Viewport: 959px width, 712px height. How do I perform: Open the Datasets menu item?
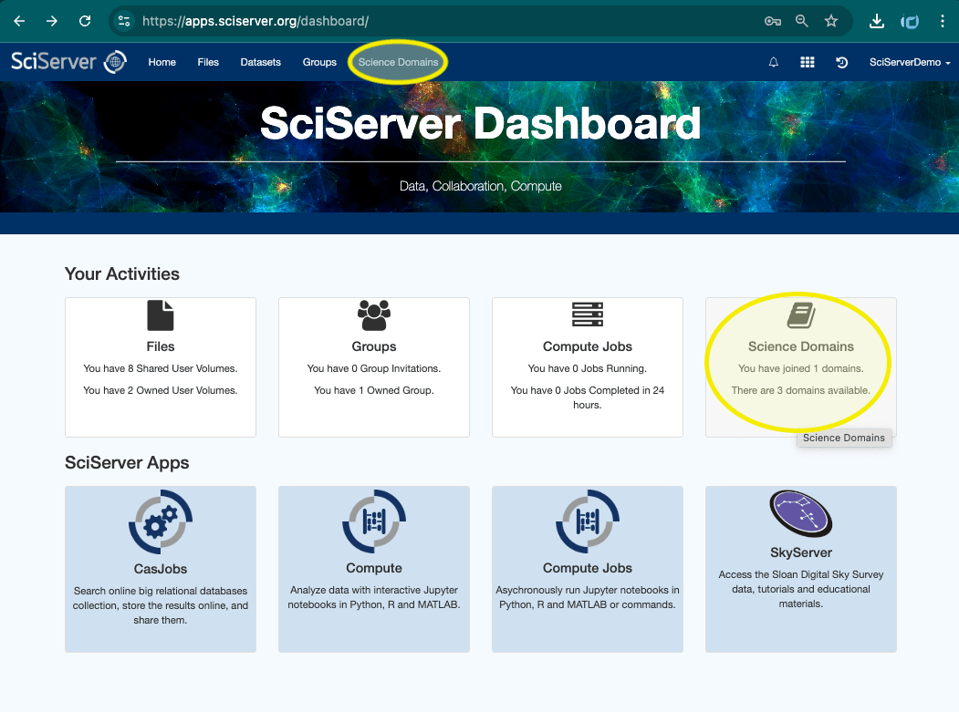[x=261, y=62]
